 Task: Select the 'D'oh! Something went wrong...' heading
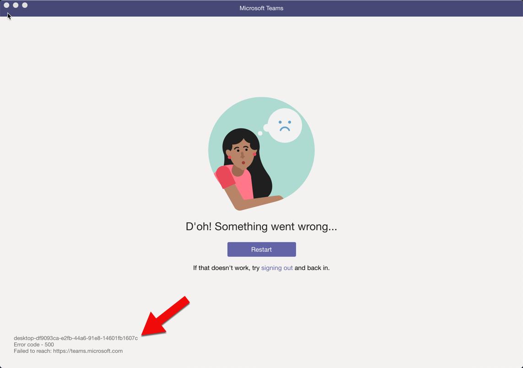tap(262, 227)
